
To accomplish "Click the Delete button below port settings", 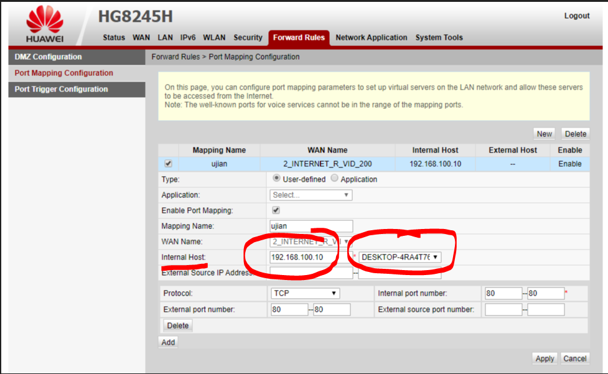I will (177, 325).
